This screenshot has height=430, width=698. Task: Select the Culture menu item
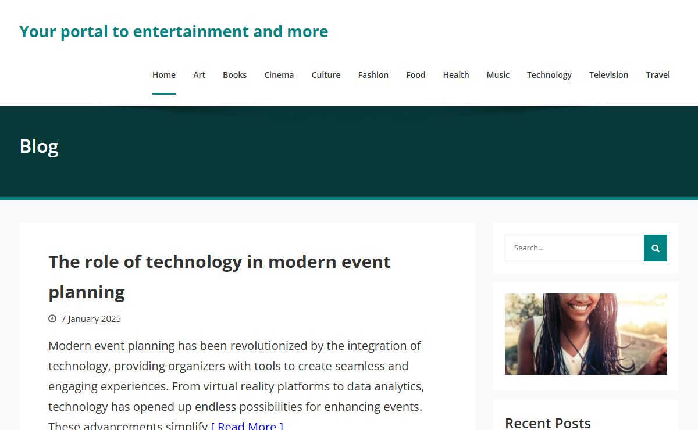(x=326, y=75)
